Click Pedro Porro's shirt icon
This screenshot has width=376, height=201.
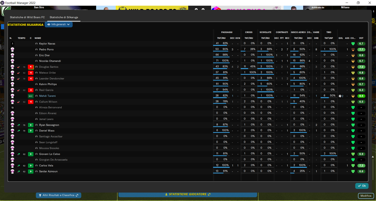tap(12, 49)
